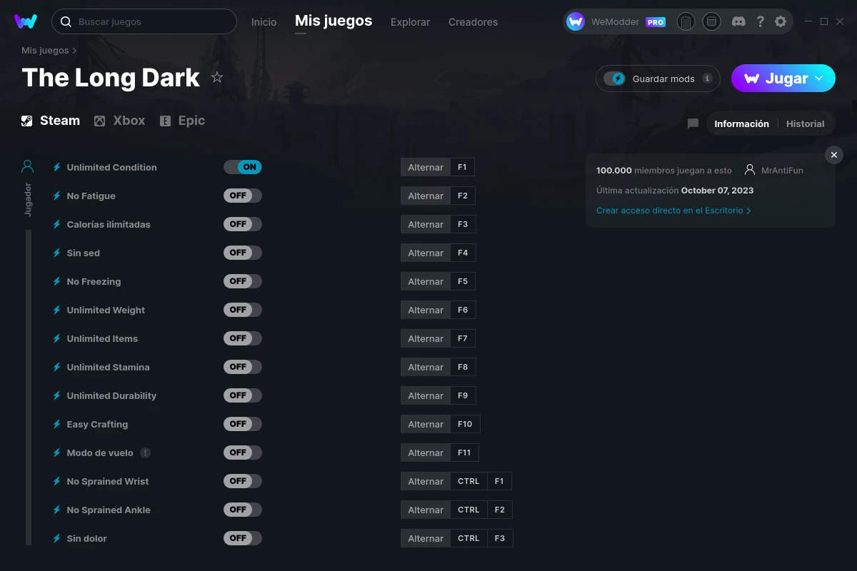This screenshot has height=571, width=857.
Task: Click lightning icon for No Fatigue
Action: coord(56,196)
